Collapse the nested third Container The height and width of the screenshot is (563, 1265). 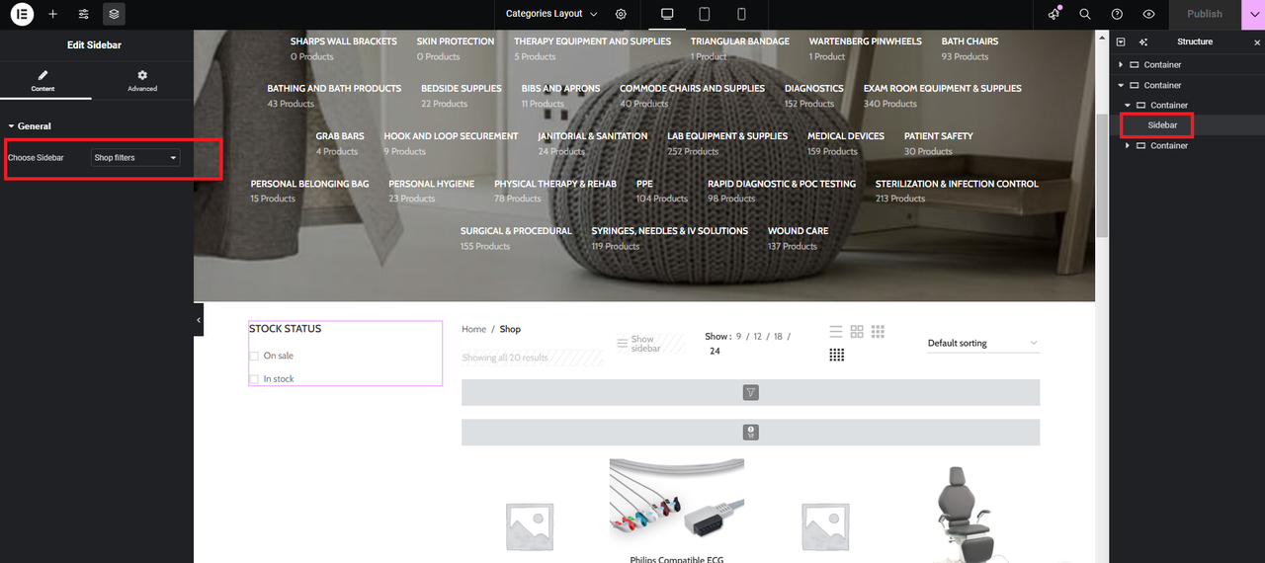tap(1128, 106)
